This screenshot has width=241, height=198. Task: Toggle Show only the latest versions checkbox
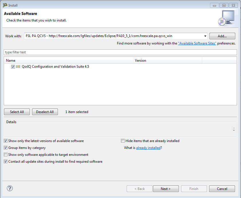[x=5, y=141]
